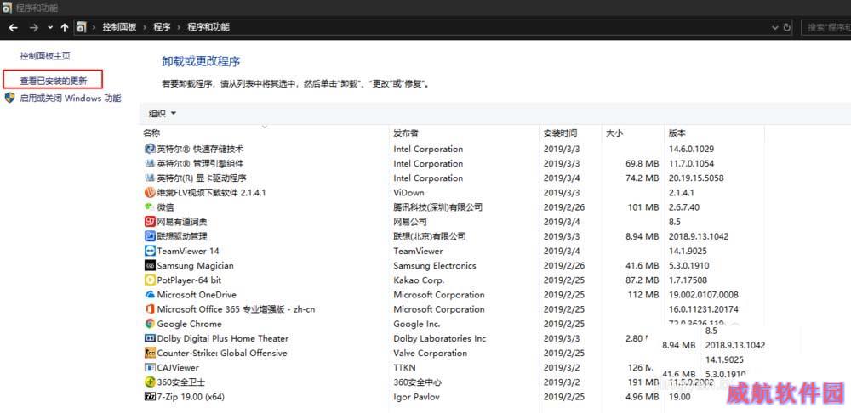
Task: Click Dolby Digital Plus Home Theater icon
Action: 150,339
